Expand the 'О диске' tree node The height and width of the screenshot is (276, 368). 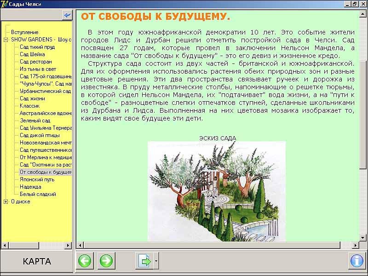click(6, 201)
